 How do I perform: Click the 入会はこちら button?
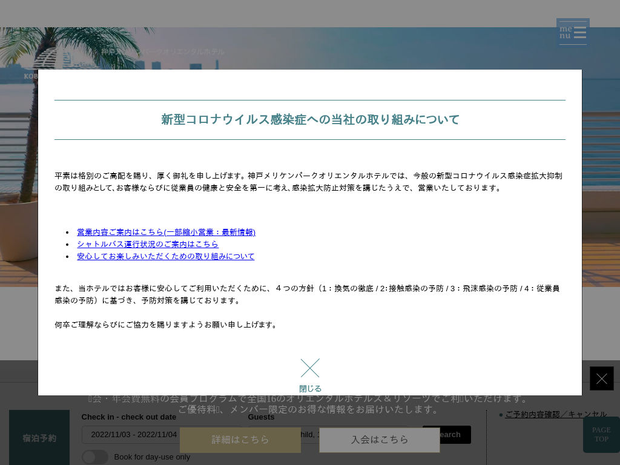tap(380, 440)
